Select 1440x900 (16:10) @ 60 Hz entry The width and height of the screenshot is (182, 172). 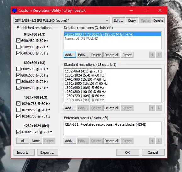point(85,79)
